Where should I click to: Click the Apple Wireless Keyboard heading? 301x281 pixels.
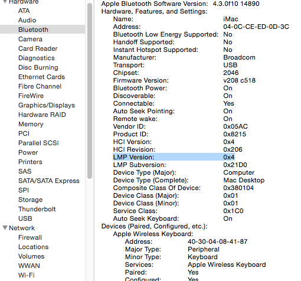pyautogui.click(x=153, y=234)
